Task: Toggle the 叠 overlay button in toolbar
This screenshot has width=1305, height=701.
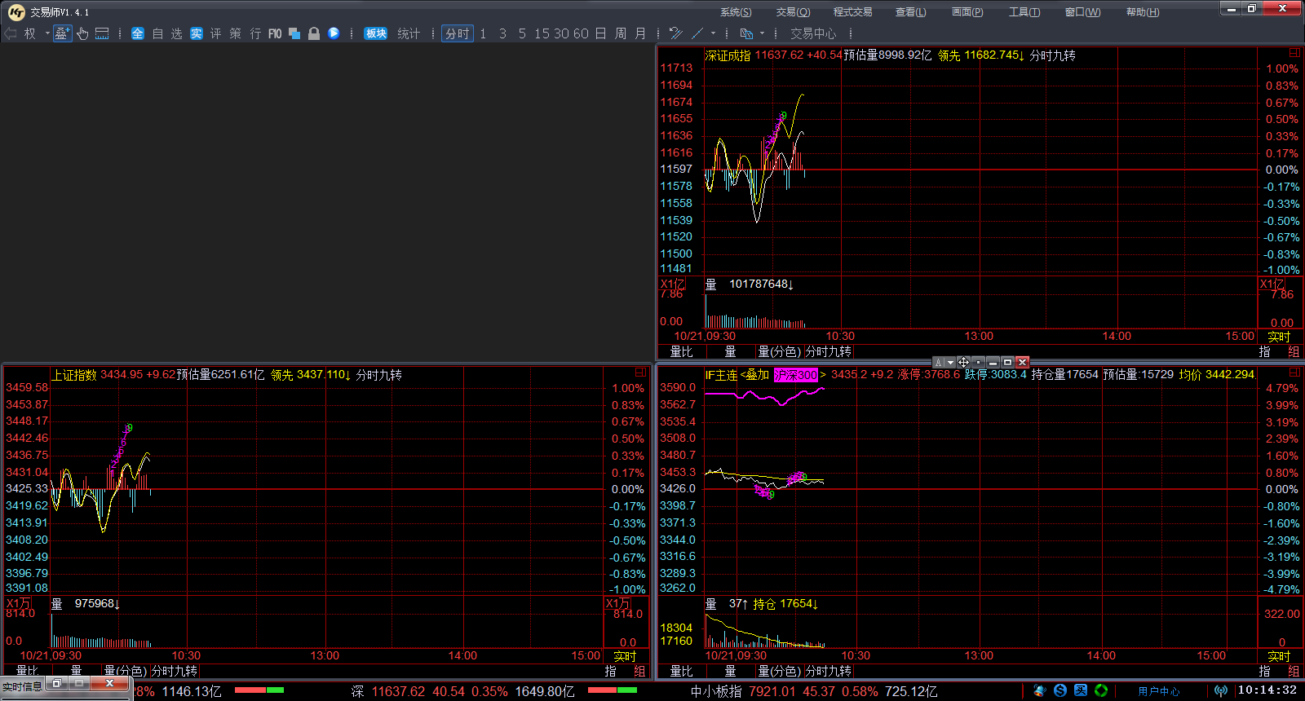Action: (62, 33)
